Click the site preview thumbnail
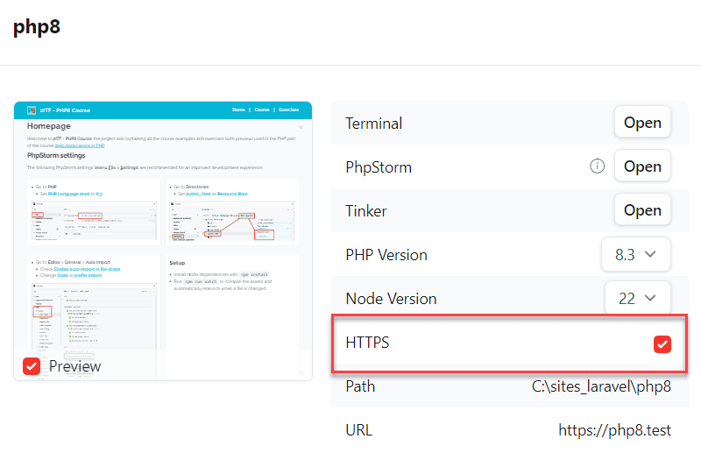This screenshot has height=453, width=701. coord(163,241)
